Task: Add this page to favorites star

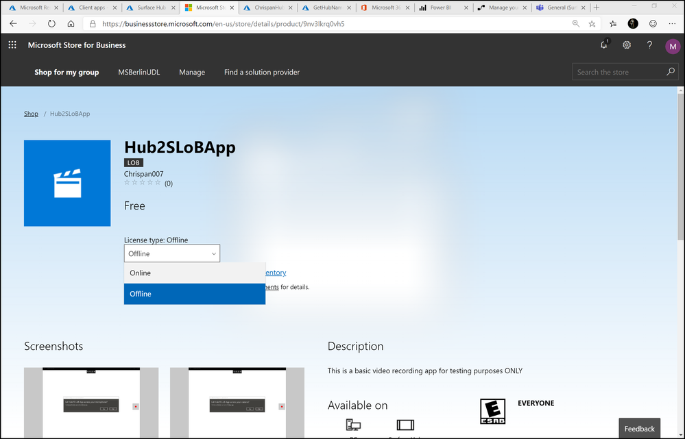Action: [592, 23]
